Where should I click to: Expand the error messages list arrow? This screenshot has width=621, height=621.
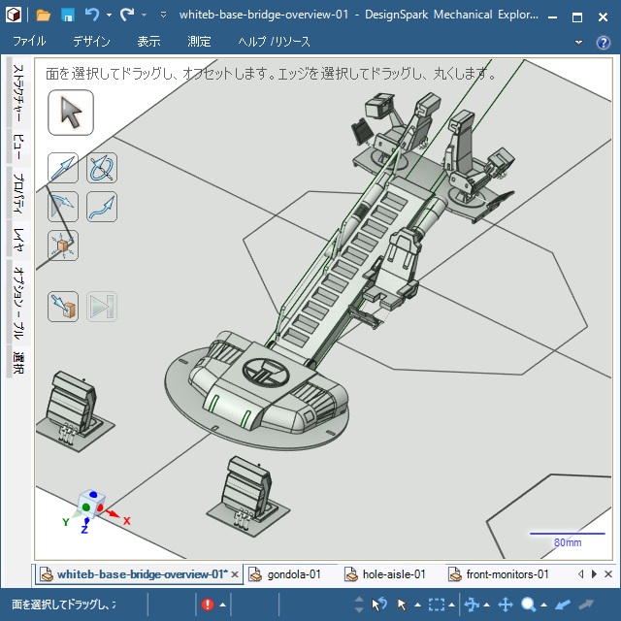pyautogui.click(x=222, y=605)
